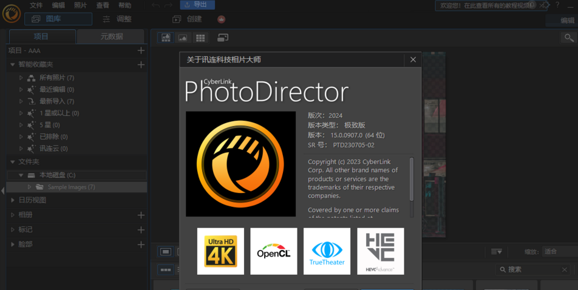Open the question mark help icon

[557, 5]
